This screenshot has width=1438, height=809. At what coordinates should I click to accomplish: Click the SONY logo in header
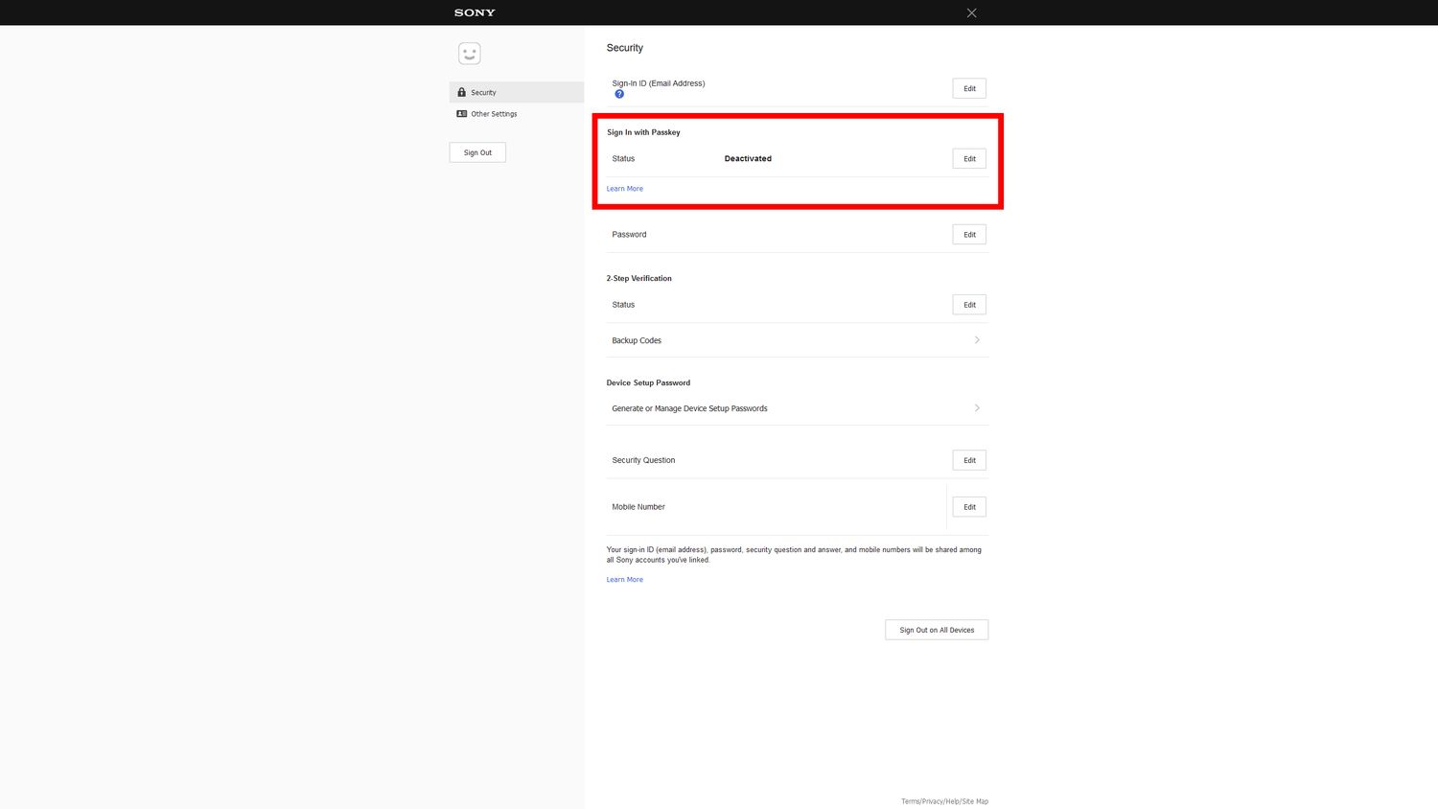475,12
